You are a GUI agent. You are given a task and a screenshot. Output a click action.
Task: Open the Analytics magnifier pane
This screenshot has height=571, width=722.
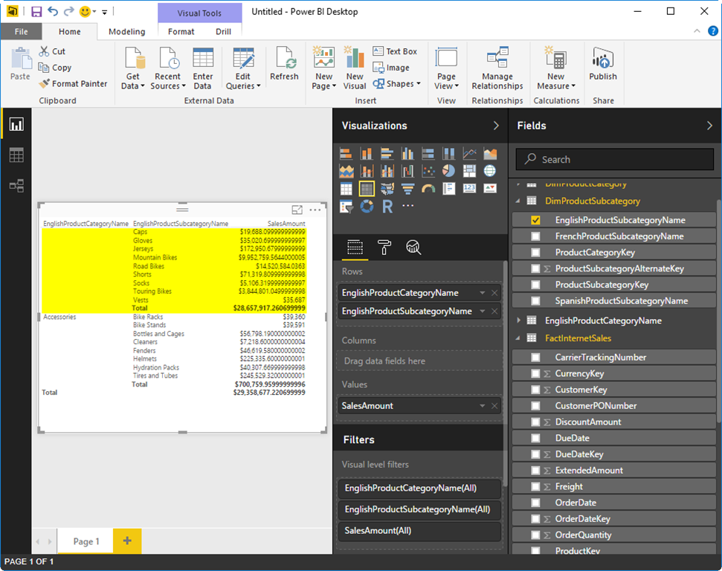click(x=413, y=248)
